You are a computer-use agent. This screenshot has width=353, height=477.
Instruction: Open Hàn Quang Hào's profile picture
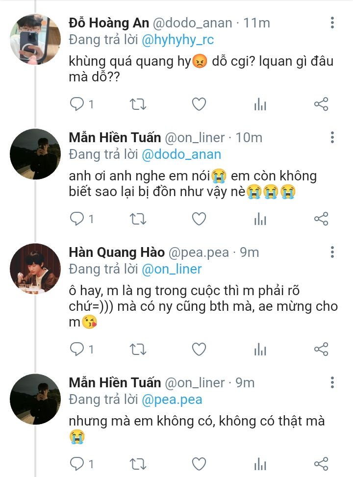coord(35,269)
